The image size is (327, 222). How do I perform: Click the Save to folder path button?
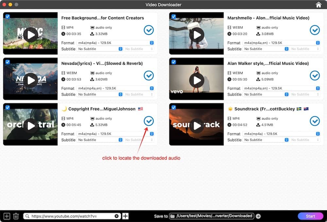(211, 216)
